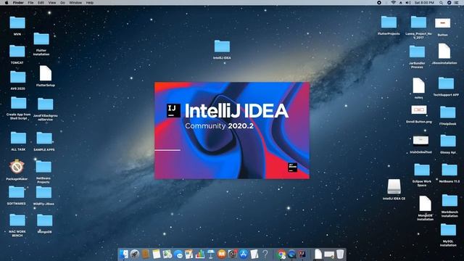The height and width of the screenshot is (261, 464).
Task: Open Maps in the Dock
Action: click(x=167, y=254)
